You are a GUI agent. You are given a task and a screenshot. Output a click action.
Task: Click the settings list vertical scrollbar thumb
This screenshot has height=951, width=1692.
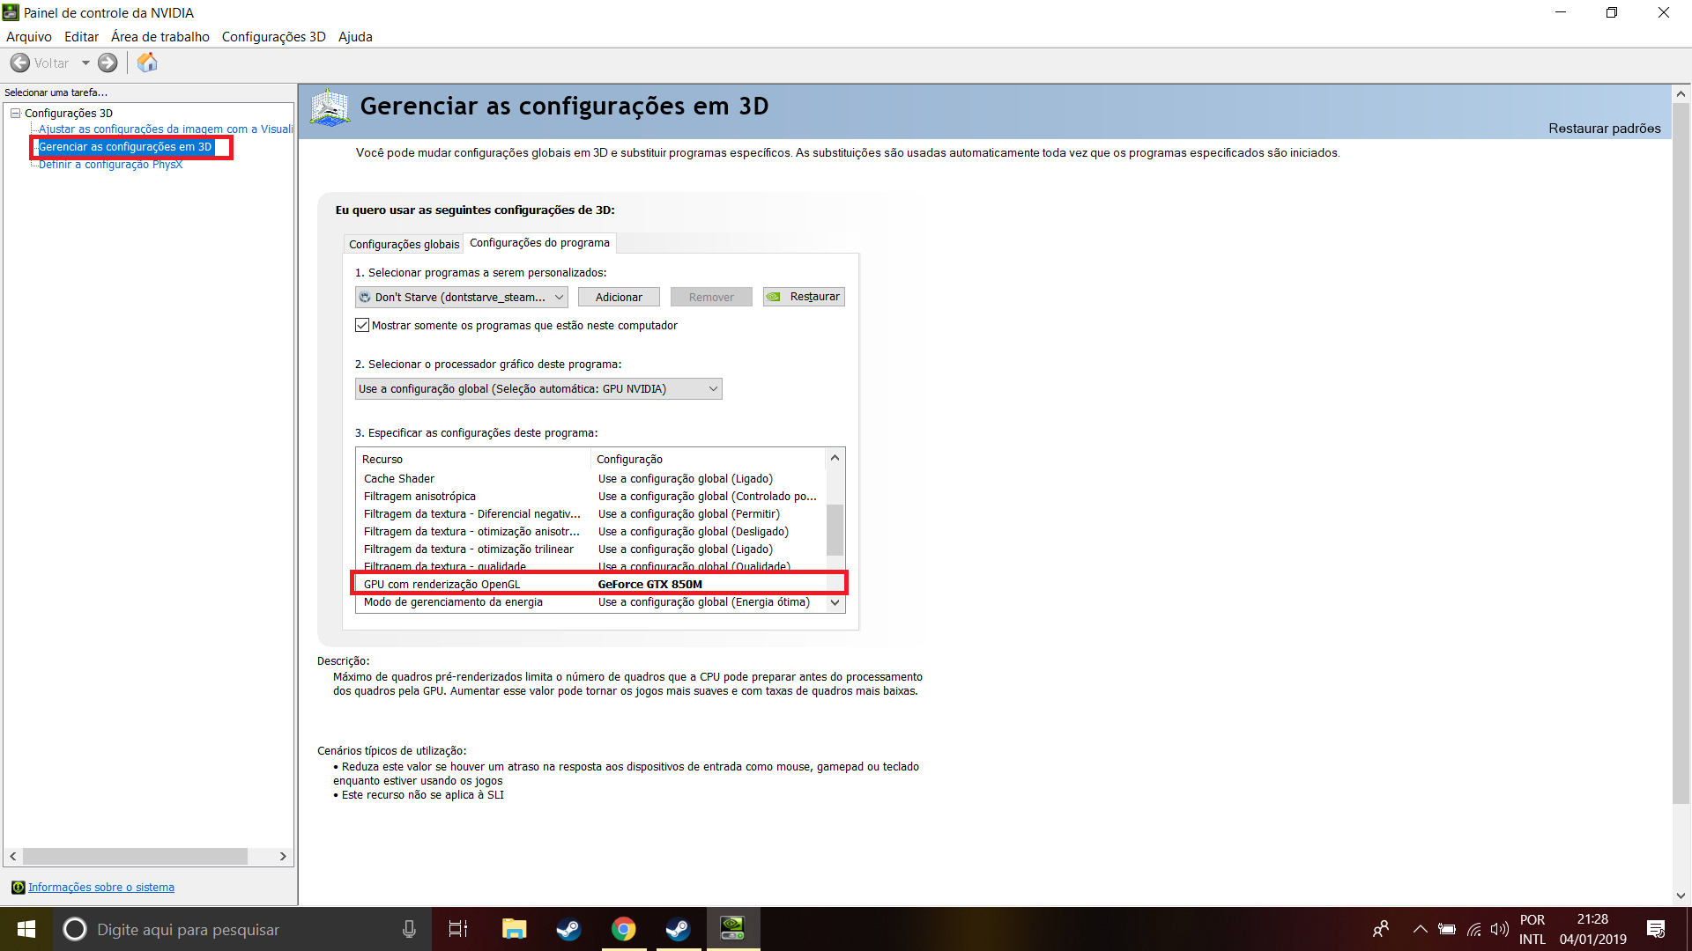point(835,528)
